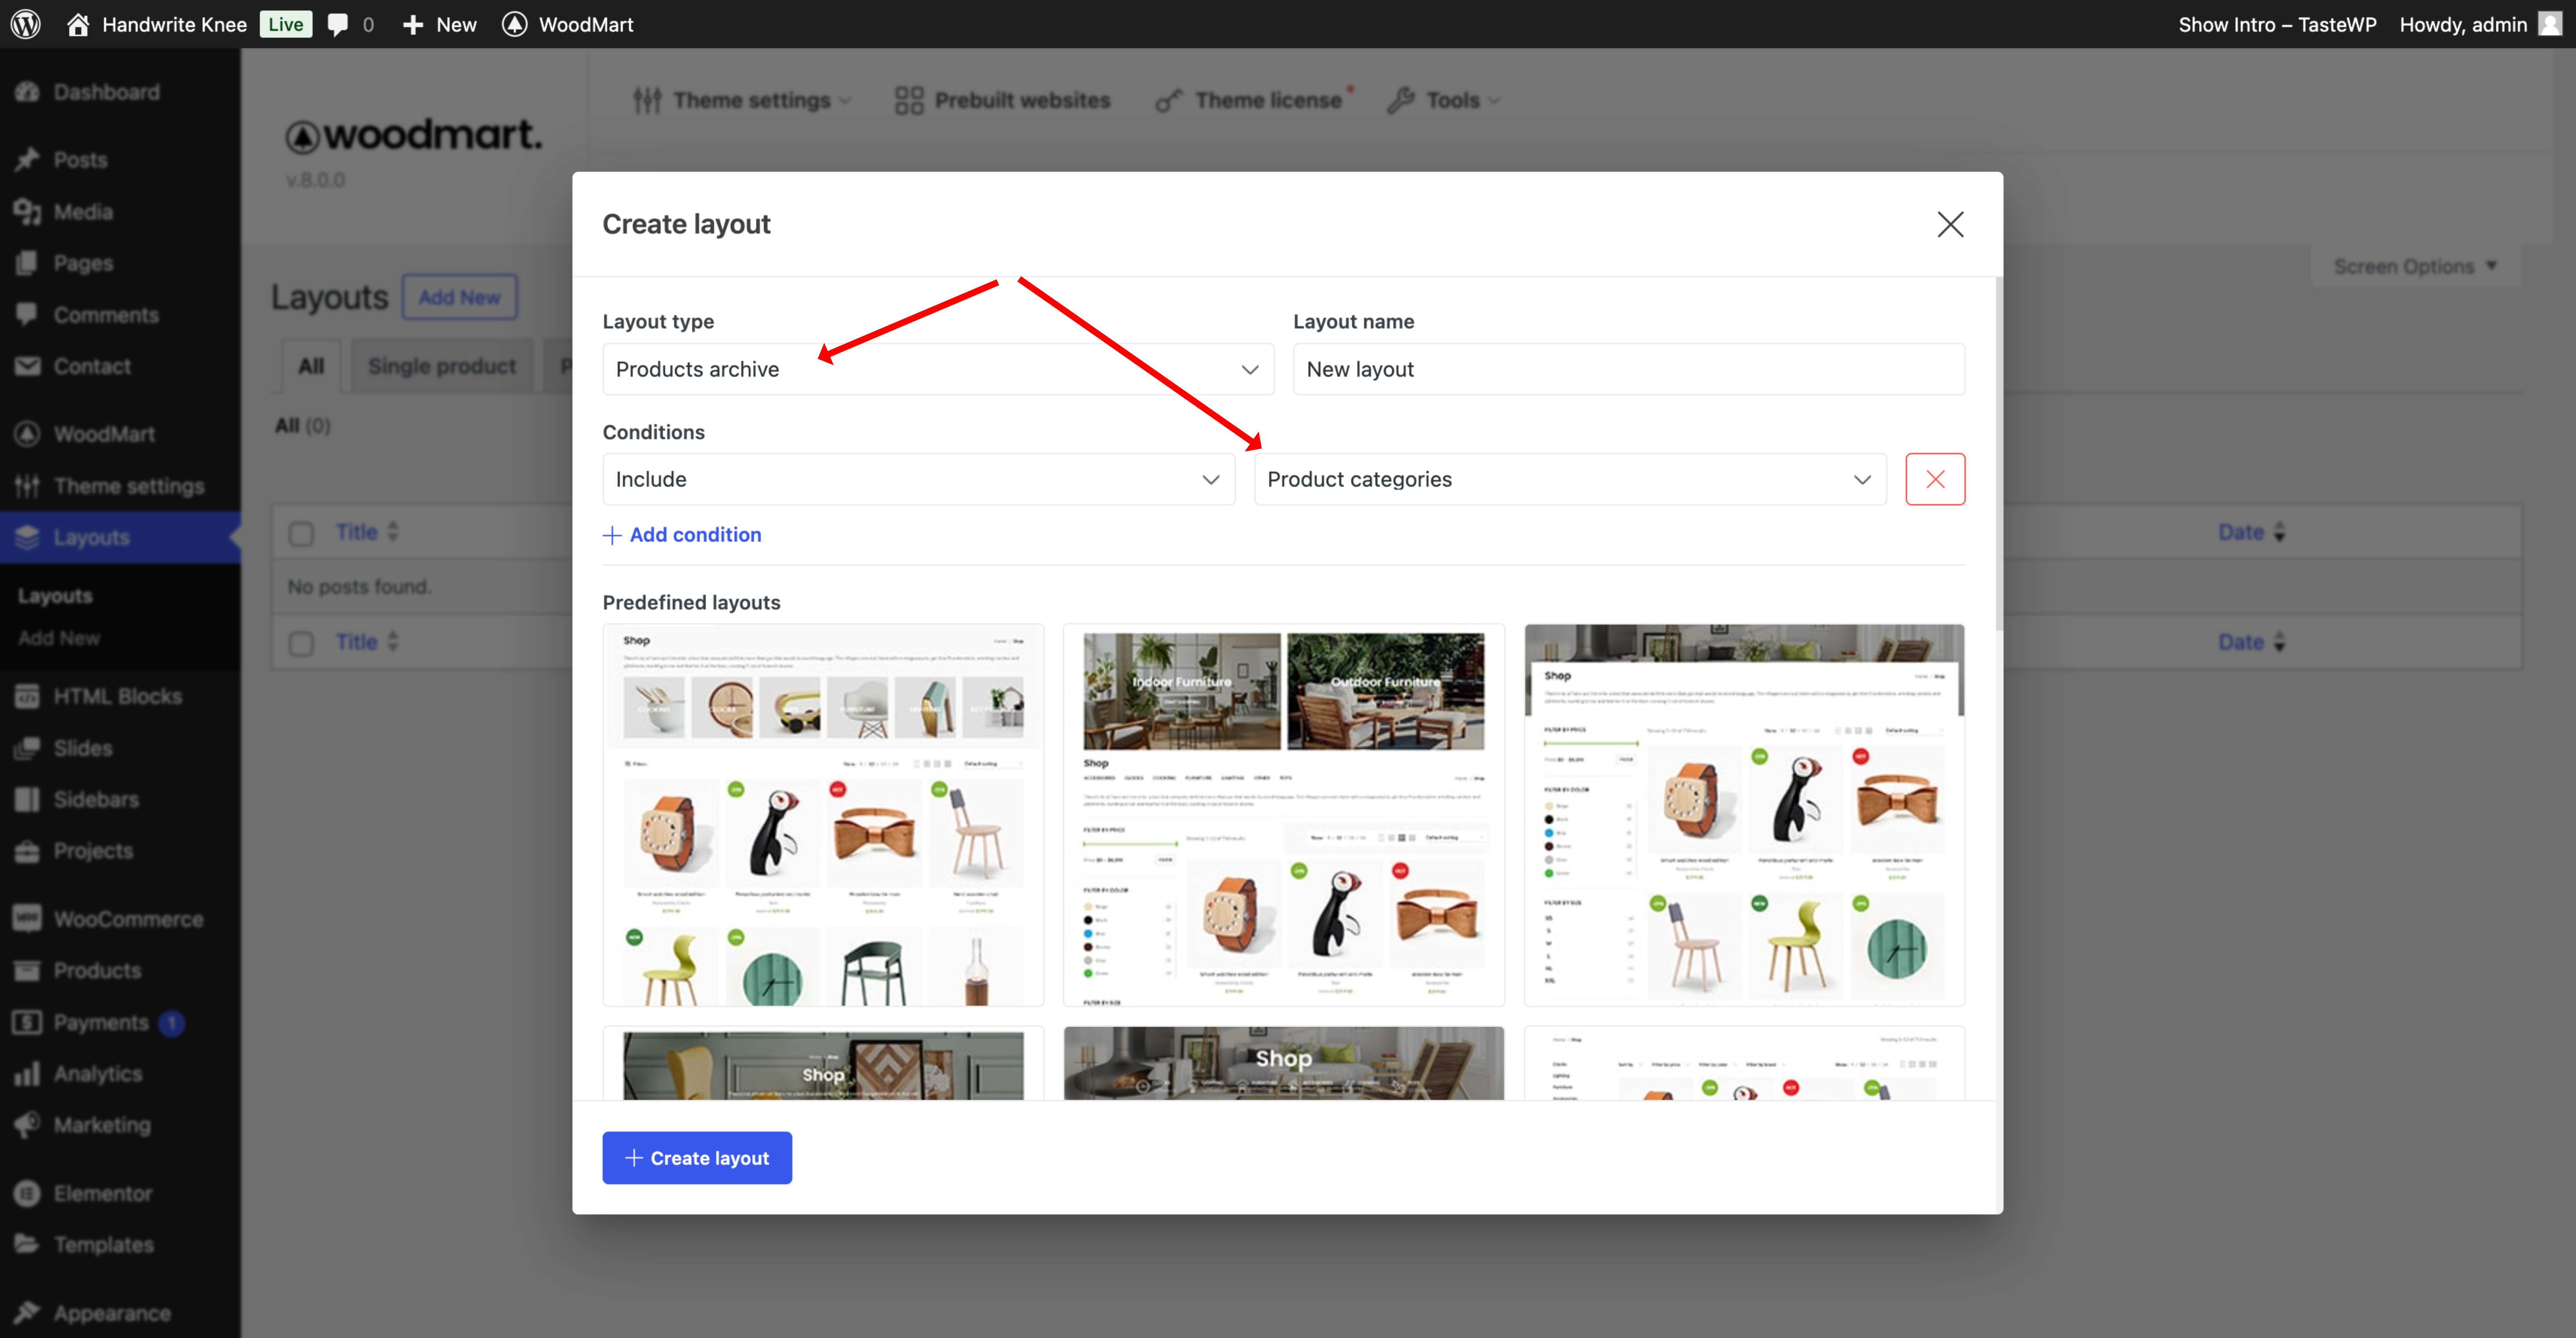Image resolution: width=2576 pixels, height=1338 pixels.
Task: Click the Comments icon in sidebar
Action: point(27,314)
